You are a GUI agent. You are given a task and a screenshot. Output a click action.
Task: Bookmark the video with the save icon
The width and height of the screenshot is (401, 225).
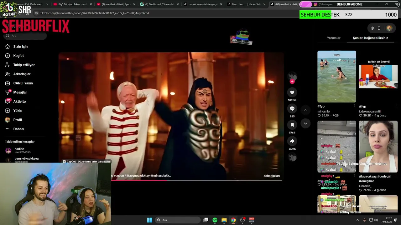click(x=292, y=125)
